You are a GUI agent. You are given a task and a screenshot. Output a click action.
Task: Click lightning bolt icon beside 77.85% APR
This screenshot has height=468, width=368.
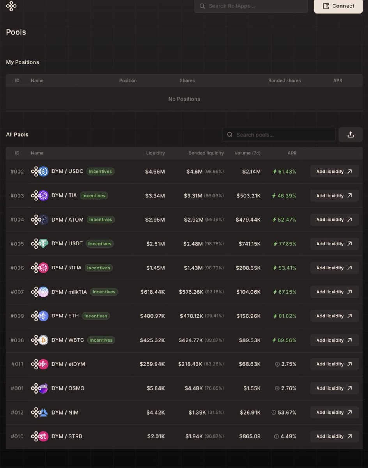(275, 244)
